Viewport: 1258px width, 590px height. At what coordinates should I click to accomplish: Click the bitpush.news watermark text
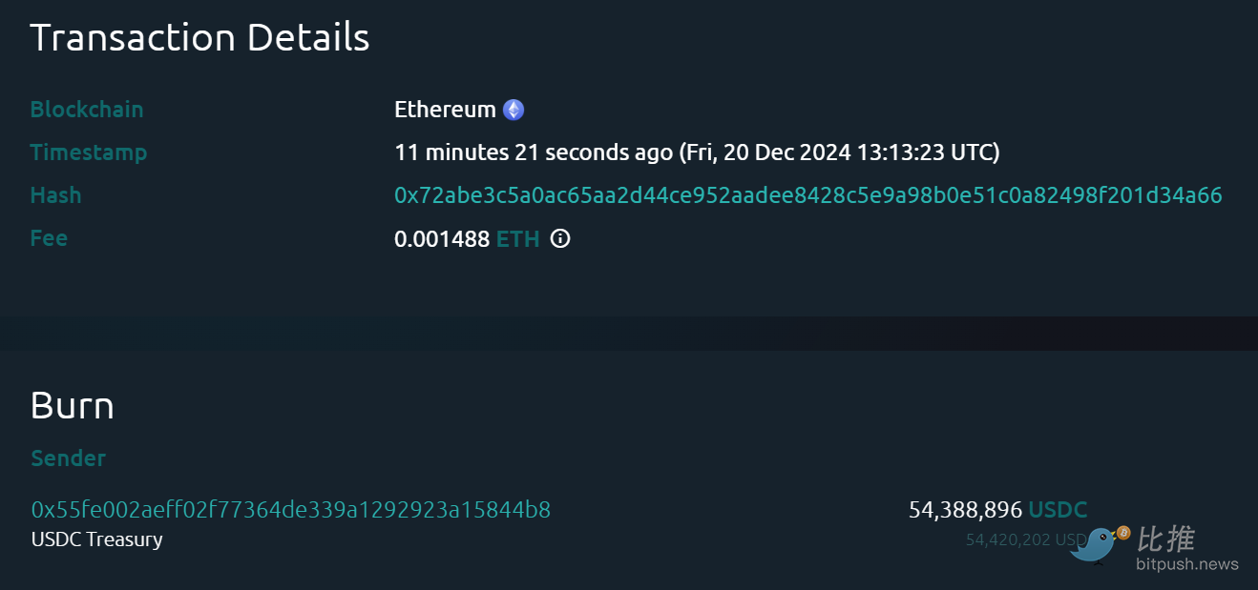click(x=1186, y=564)
